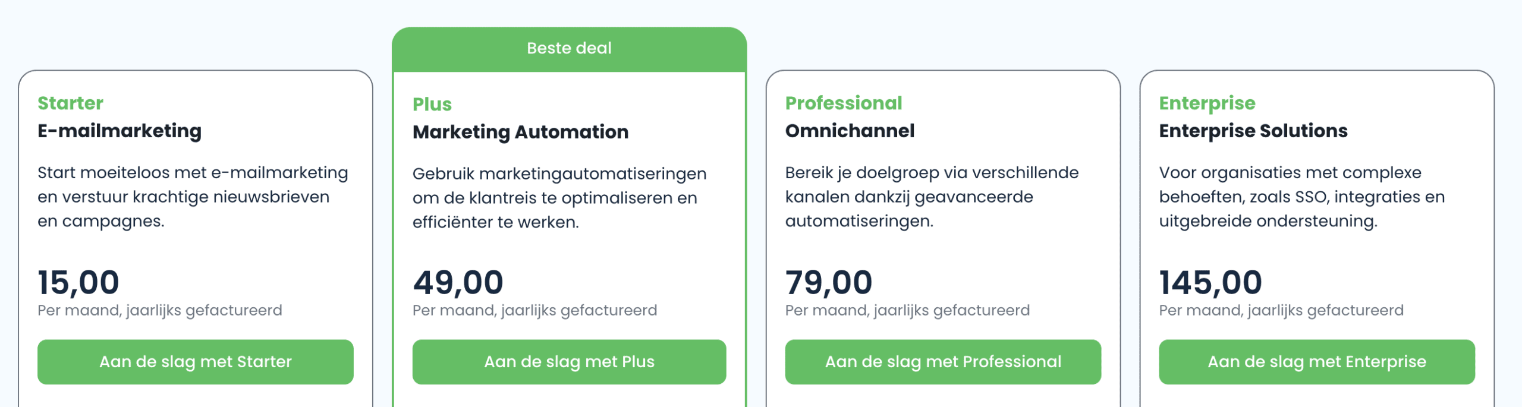
Task: Select the 'Marketing Automation' heading
Action: (x=520, y=132)
